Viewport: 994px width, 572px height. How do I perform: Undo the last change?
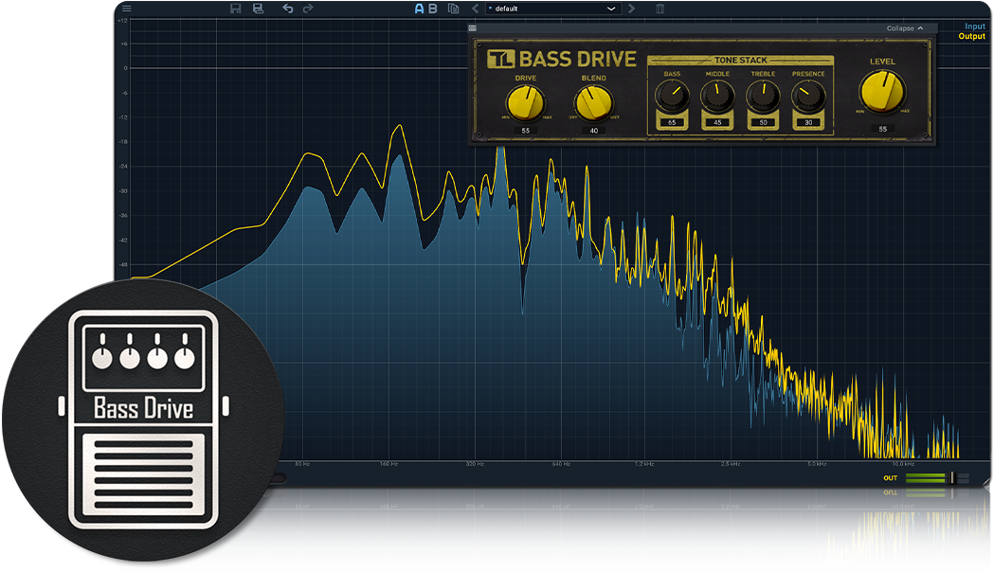tap(288, 9)
